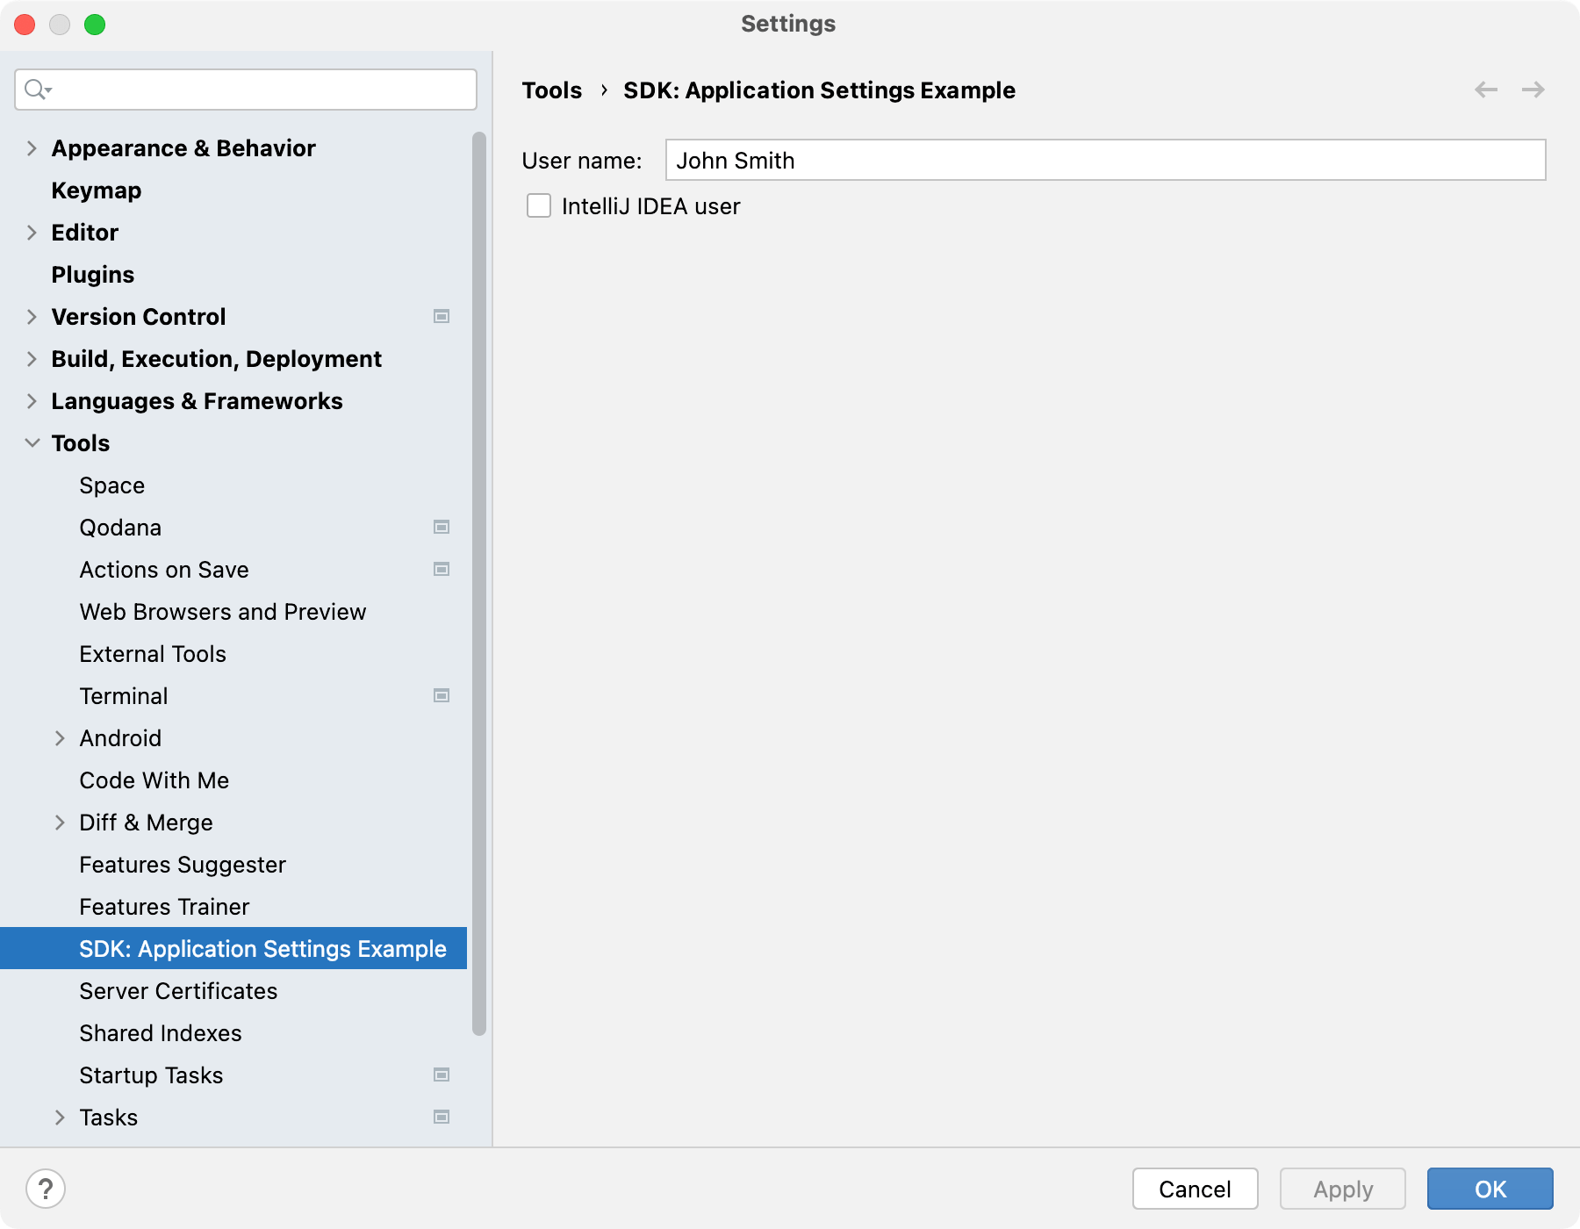This screenshot has height=1229, width=1580.
Task: Click project-level icon beside Startup Tasks
Action: (x=442, y=1074)
